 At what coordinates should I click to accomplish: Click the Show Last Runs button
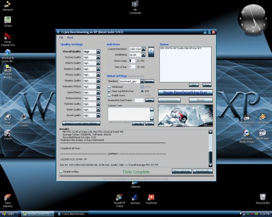pyautogui.click(x=182, y=171)
